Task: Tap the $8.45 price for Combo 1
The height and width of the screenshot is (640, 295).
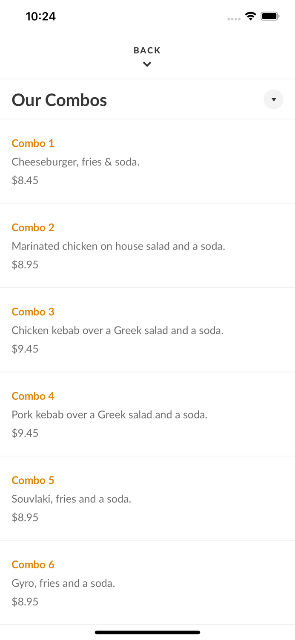Action: point(25,180)
